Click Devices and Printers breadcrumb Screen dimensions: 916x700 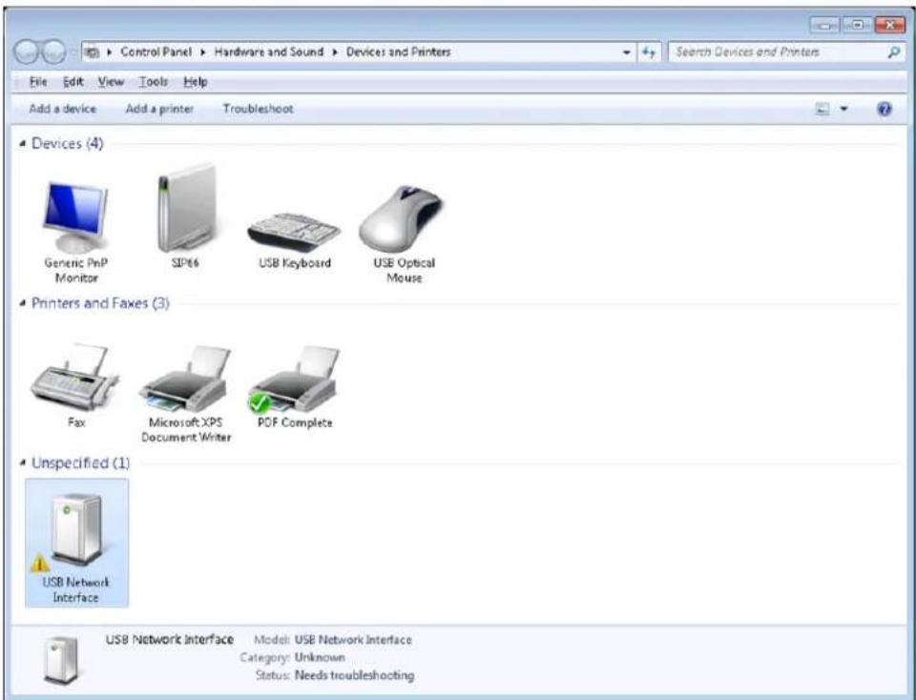[399, 51]
